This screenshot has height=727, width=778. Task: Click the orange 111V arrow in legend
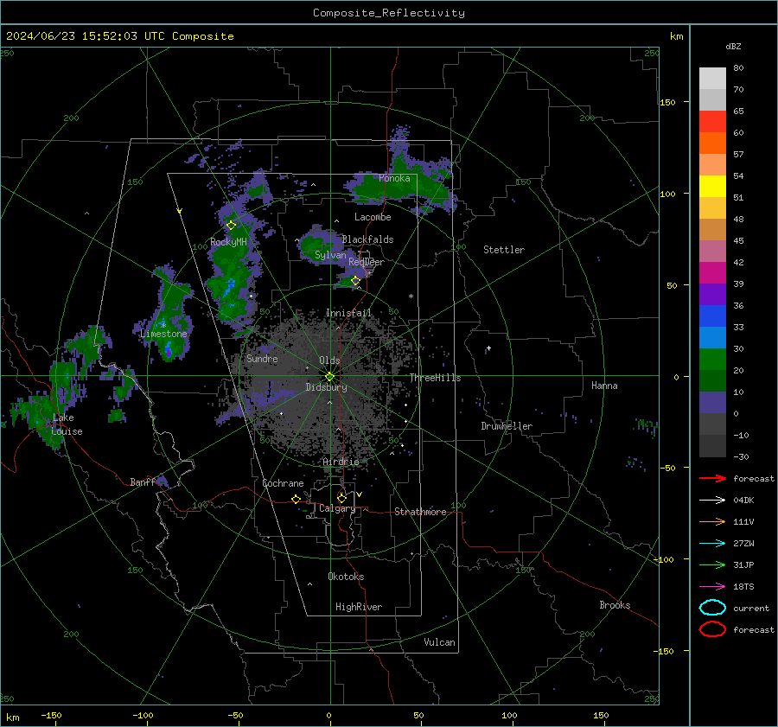pyautogui.click(x=712, y=521)
